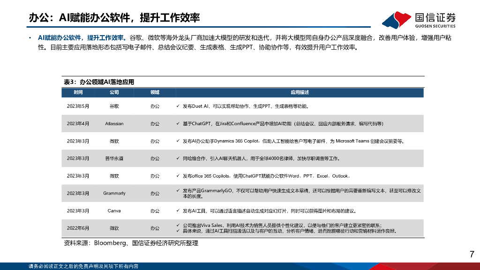Click the checkmark next to Canva AI tool entry
Viewport: 480px width, 270px height.
coord(177,210)
